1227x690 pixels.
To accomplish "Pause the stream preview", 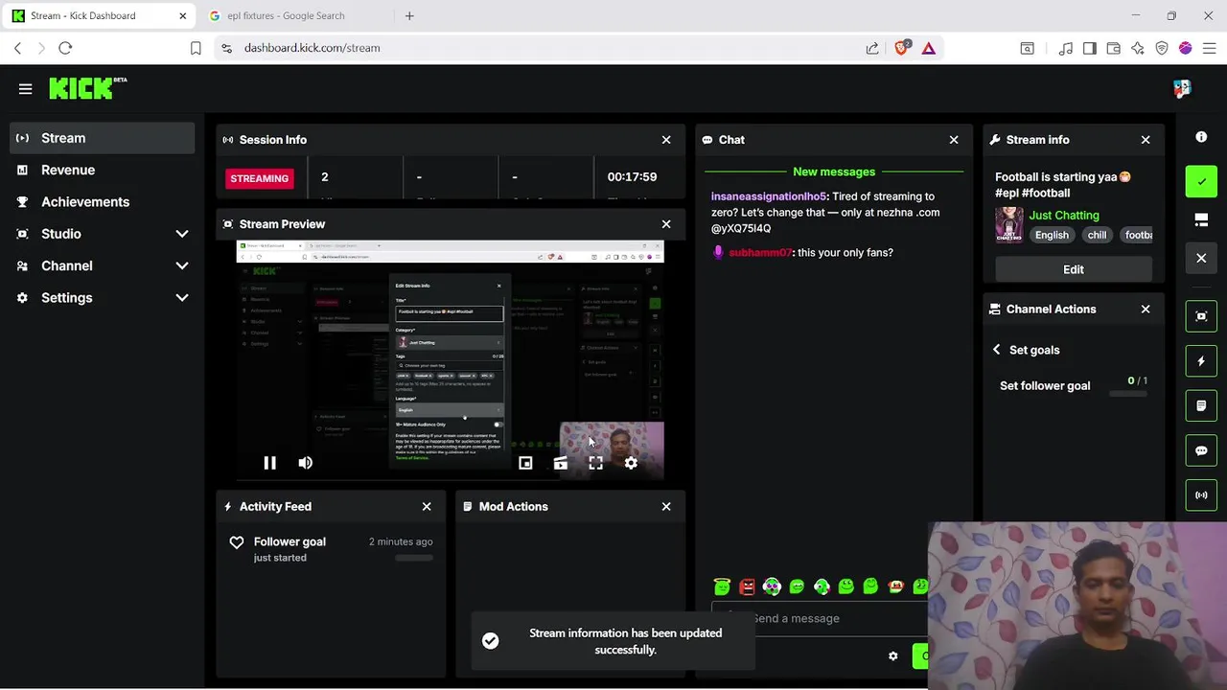I will [x=269, y=463].
